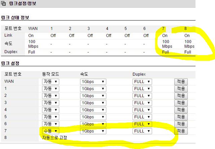Open port 1 Duplex dropdown
Image resolution: width=215 pixels, height=149 pixels.
click(x=142, y=89)
